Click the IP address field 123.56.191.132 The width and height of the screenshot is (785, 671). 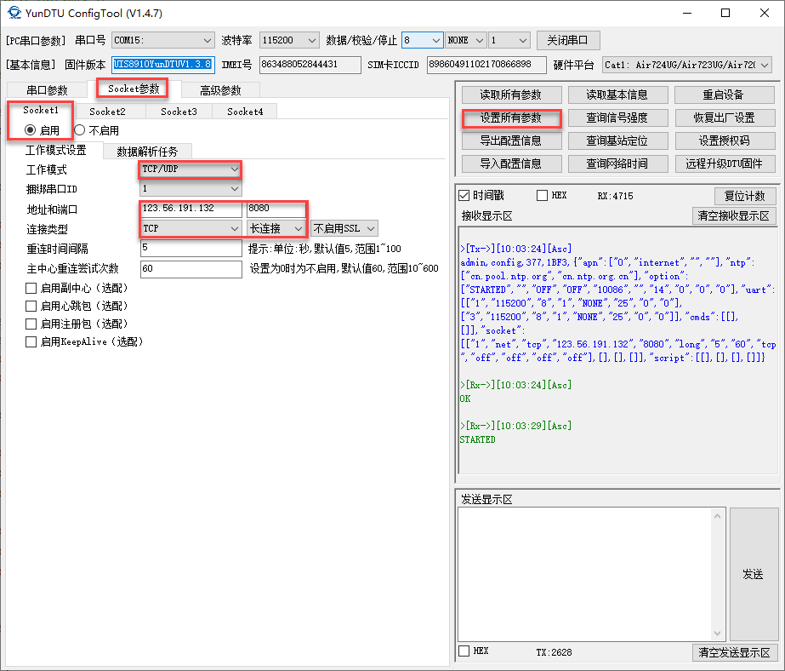tap(191, 209)
